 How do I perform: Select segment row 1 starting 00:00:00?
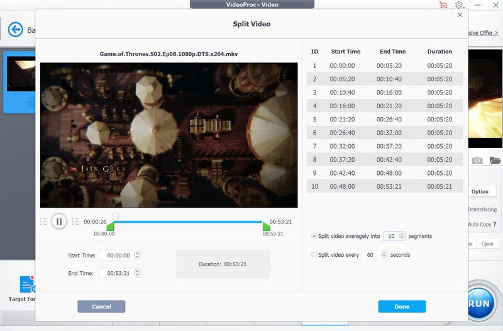pos(385,65)
